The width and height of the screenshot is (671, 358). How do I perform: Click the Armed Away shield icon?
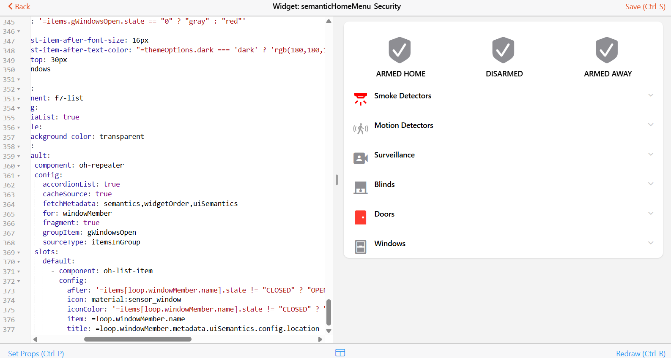tap(607, 50)
